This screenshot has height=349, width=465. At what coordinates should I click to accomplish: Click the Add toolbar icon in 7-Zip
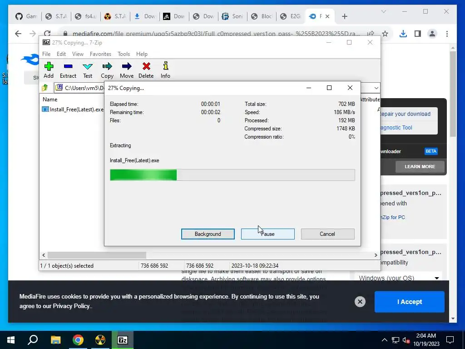(x=49, y=70)
